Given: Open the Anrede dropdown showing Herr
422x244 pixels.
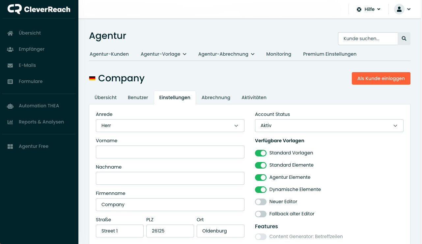Looking at the screenshot, I should (x=170, y=125).
